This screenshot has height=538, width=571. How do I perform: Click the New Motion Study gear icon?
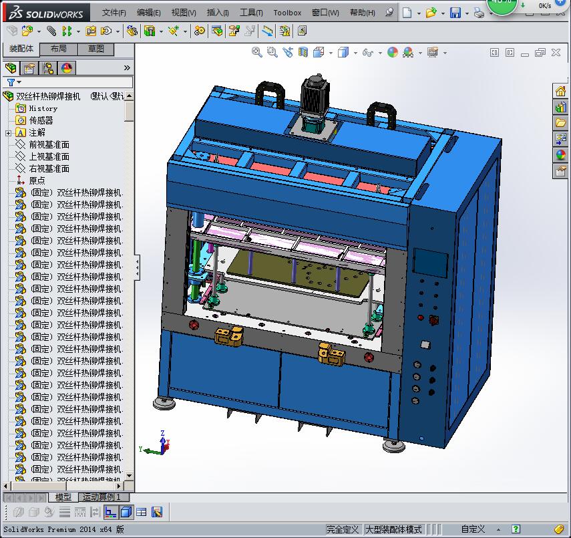pos(199,31)
